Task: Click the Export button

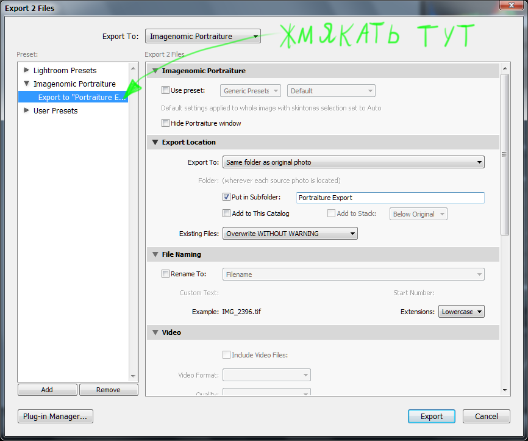Action: [x=431, y=417]
